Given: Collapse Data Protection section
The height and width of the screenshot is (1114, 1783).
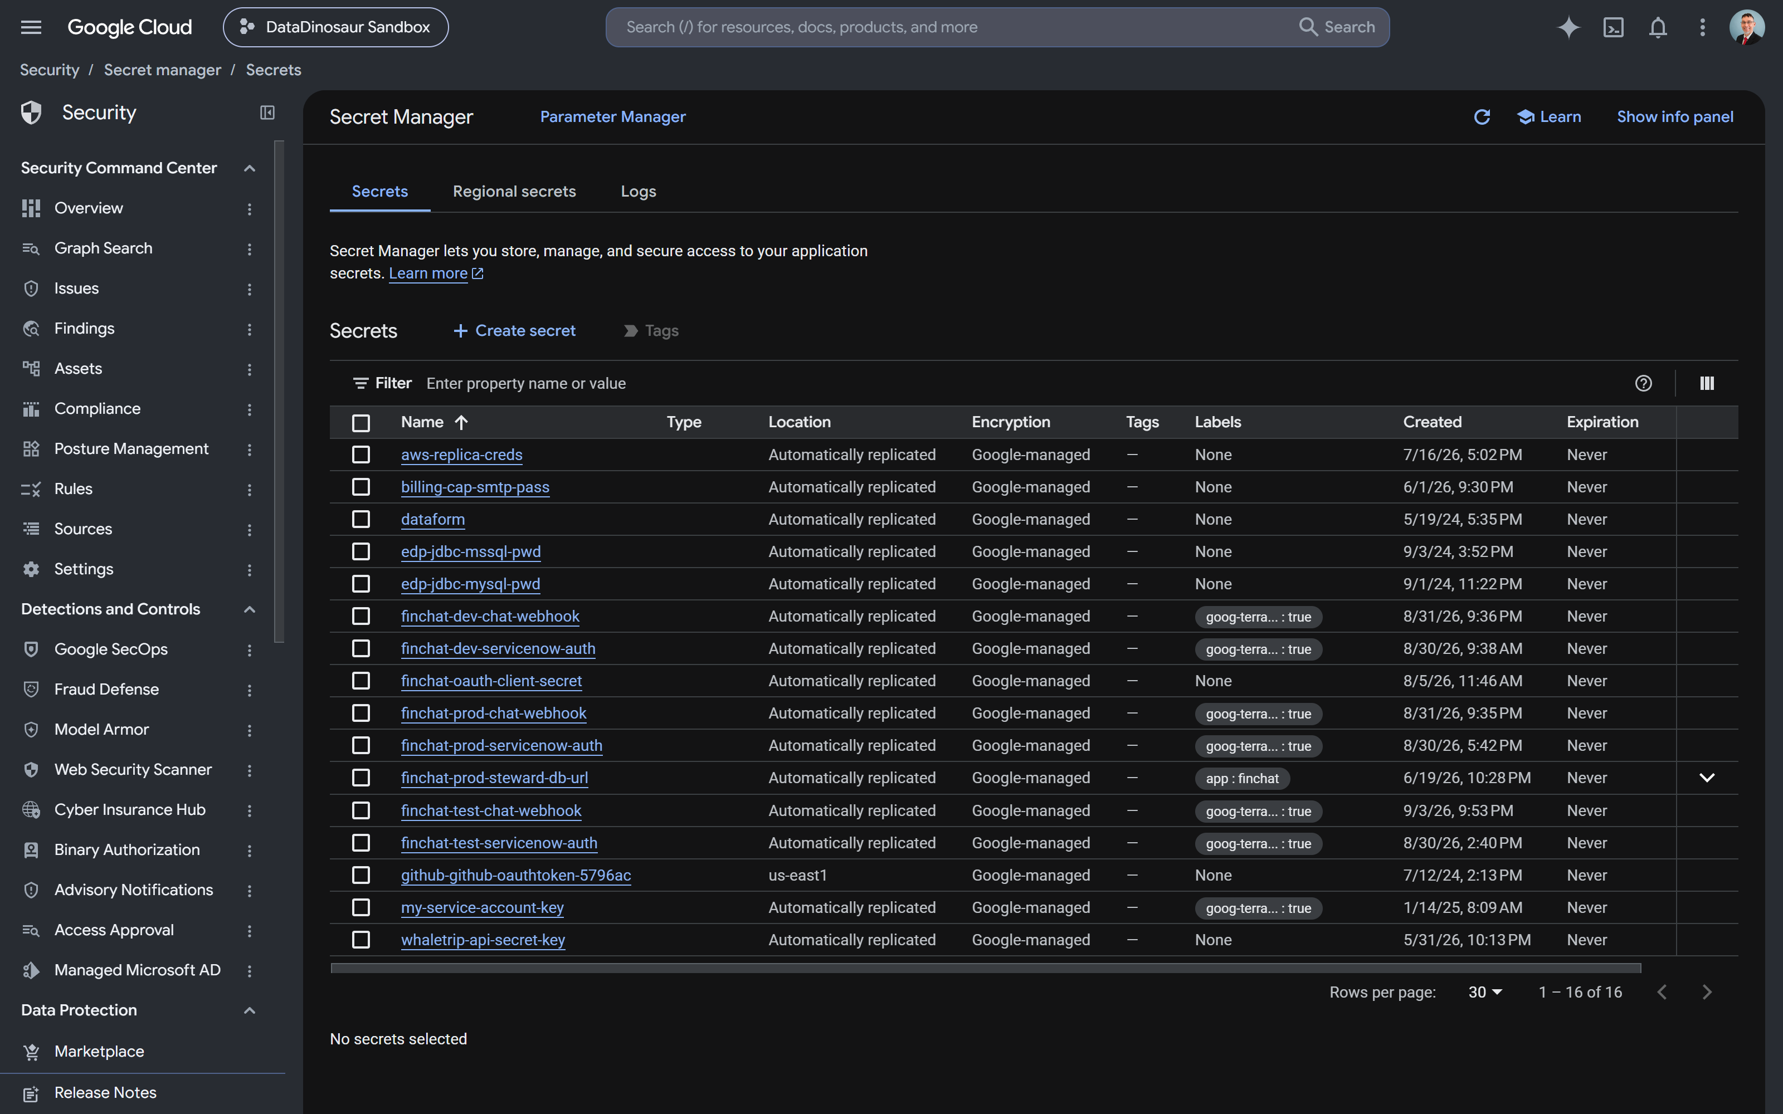Looking at the screenshot, I should pyautogui.click(x=250, y=1011).
